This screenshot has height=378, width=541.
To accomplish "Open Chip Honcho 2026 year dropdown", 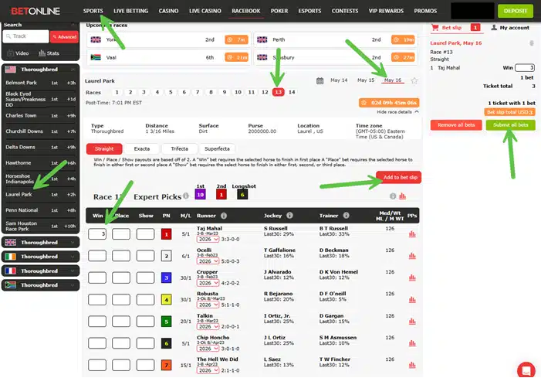I will pos(208,349).
